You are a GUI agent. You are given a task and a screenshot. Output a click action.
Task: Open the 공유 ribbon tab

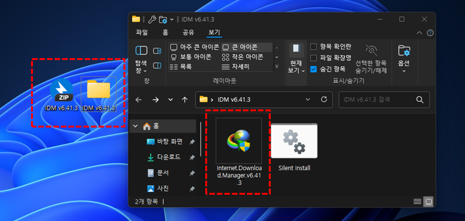click(188, 33)
